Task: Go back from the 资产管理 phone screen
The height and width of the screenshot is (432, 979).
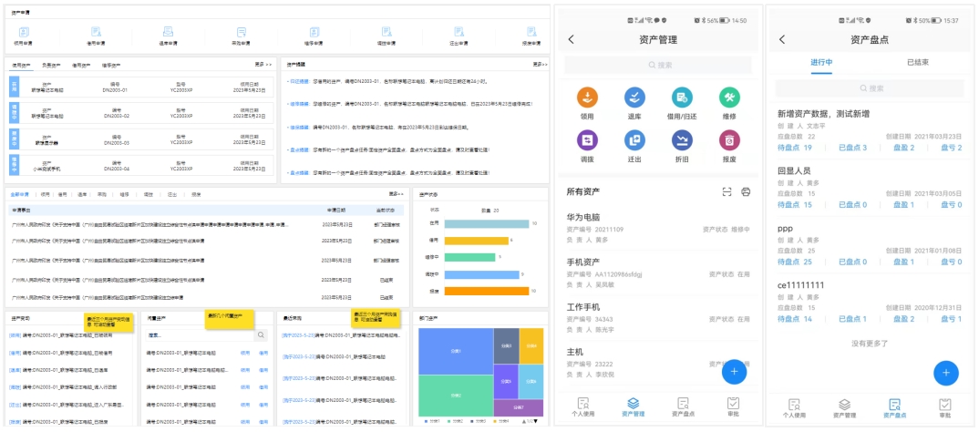Action: (571, 39)
